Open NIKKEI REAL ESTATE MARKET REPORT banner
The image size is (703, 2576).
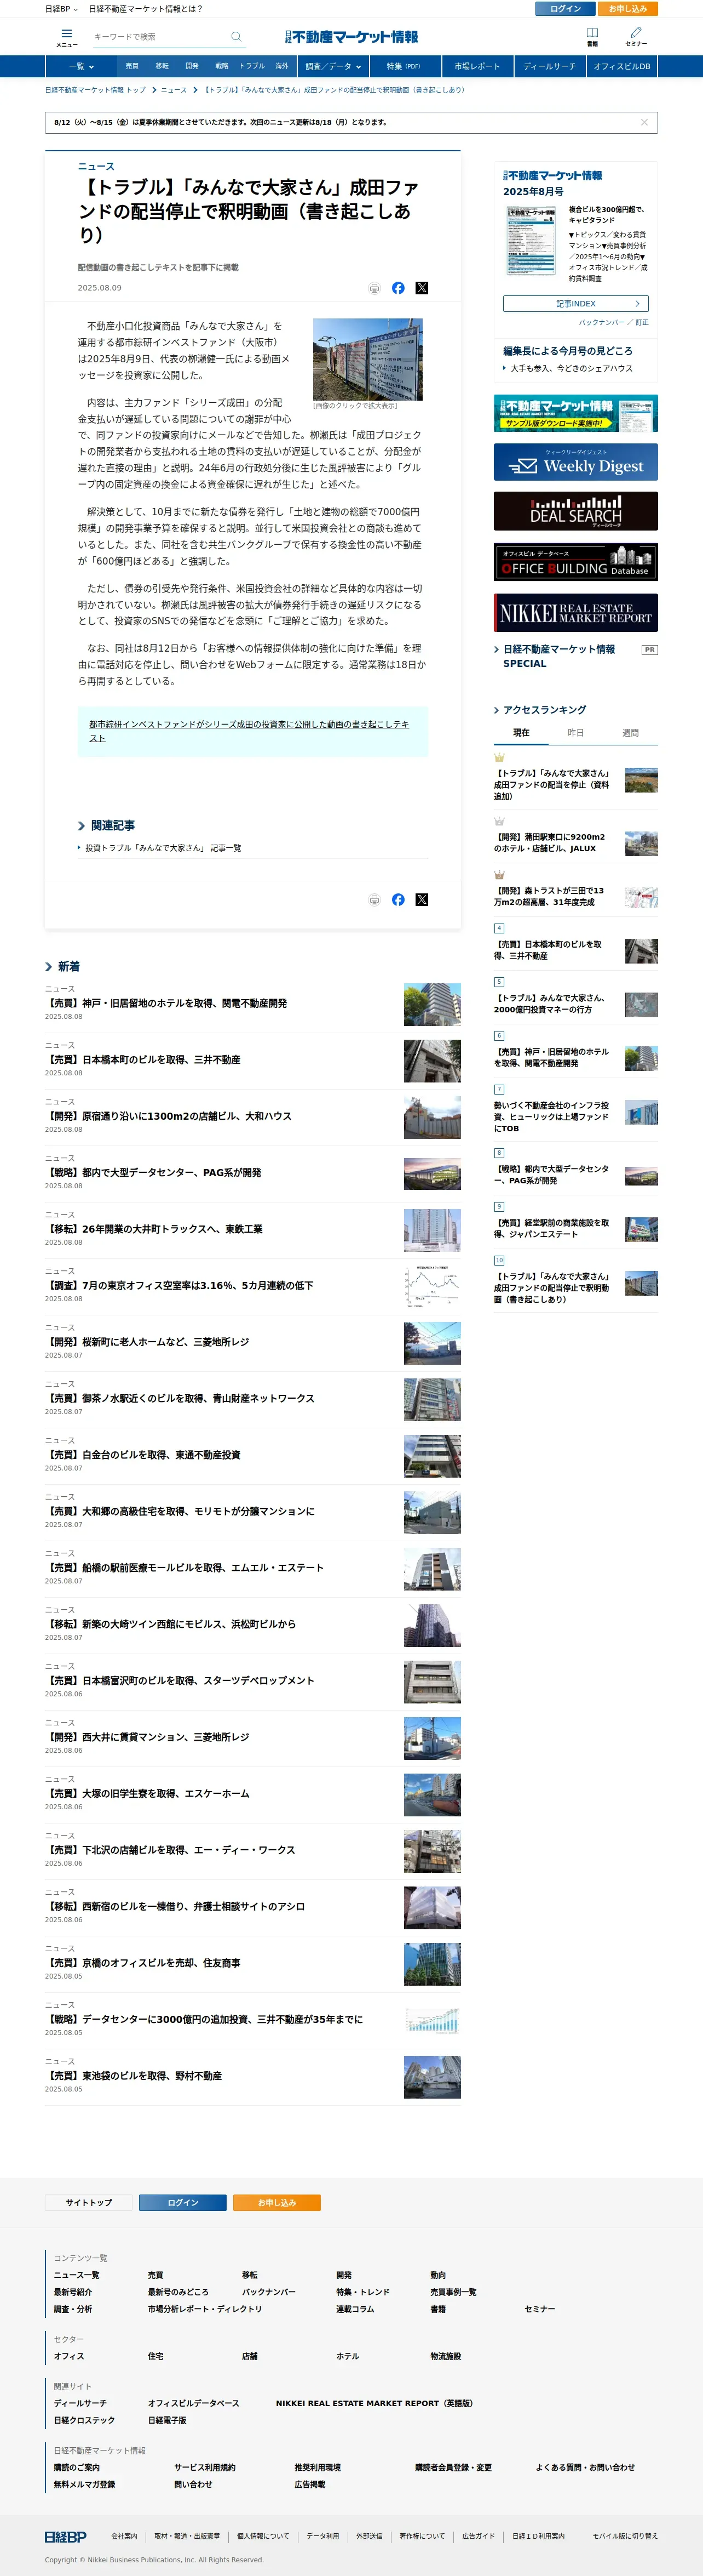pos(575,613)
